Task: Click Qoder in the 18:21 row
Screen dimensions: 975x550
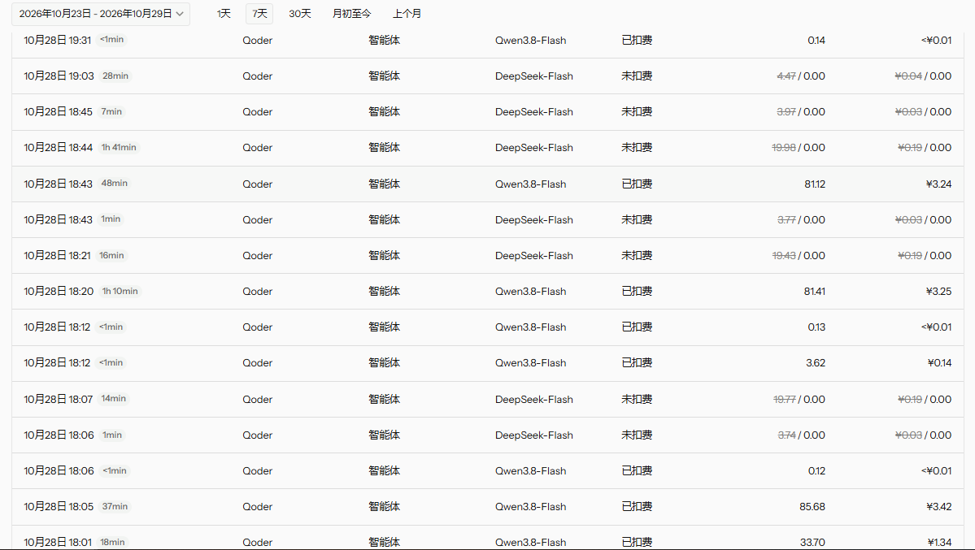Action: (258, 255)
